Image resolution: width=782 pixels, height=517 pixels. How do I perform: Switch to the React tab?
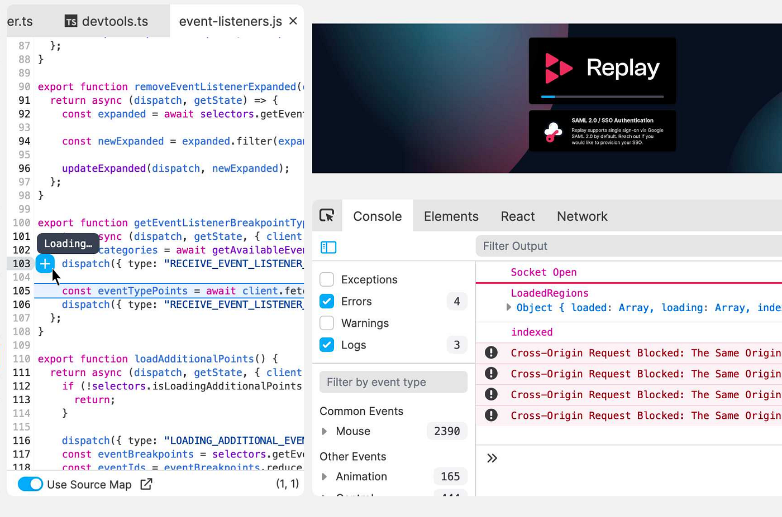click(x=517, y=216)
